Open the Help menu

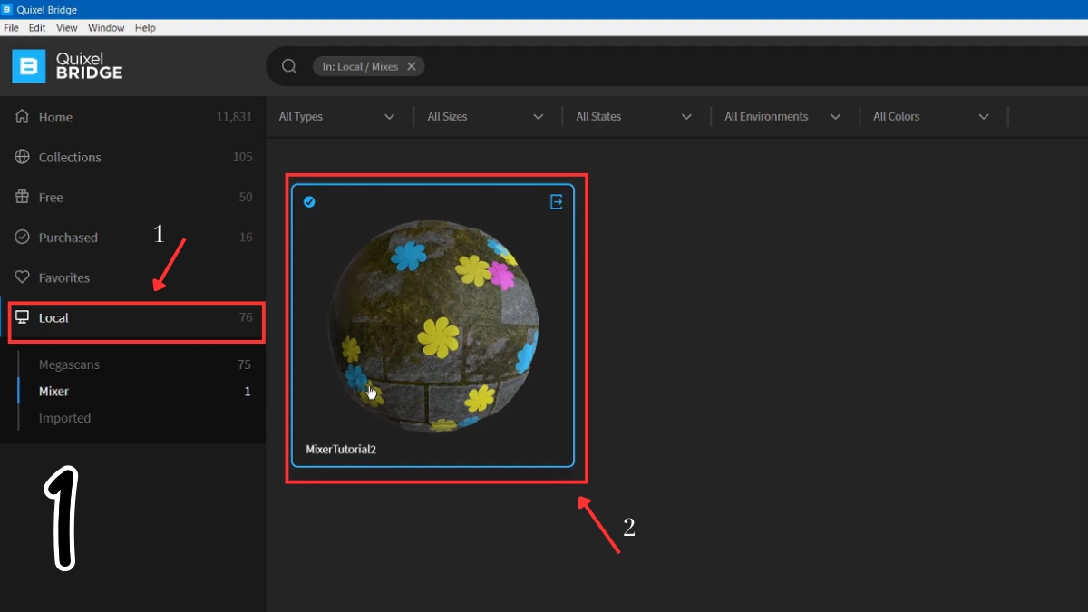pos(145,28)
